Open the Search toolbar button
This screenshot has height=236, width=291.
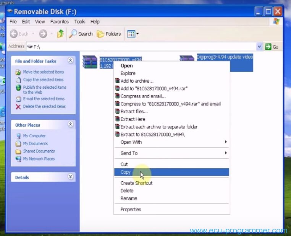(81, 34)
